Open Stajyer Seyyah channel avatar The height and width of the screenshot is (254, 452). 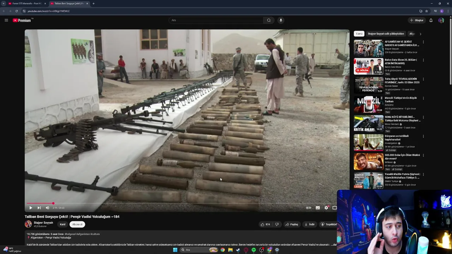point(28,224)
